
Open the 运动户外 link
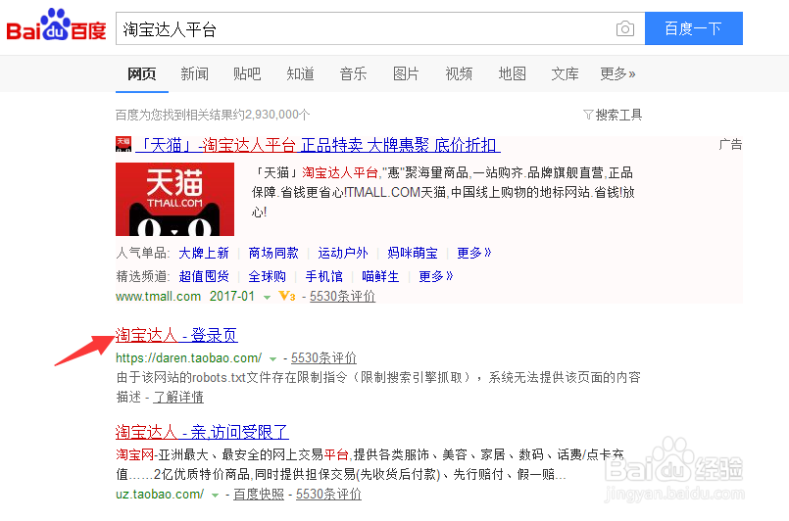point(343,253)
